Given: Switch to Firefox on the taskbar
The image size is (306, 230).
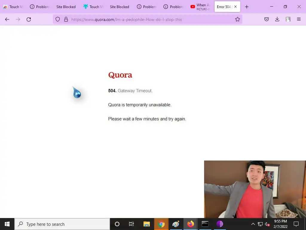Looking at the screenshot, I should point(190,224).
